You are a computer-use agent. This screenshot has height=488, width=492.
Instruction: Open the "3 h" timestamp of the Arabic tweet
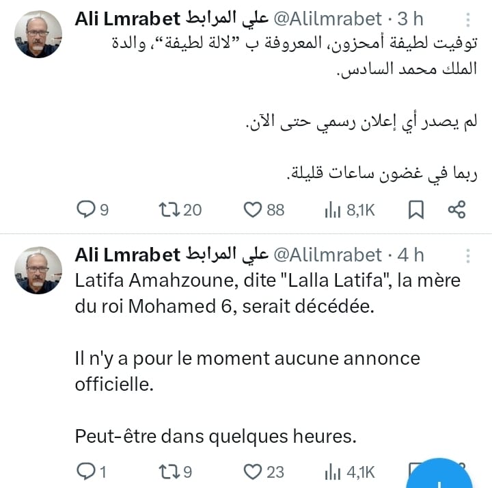[x=411, y=19]
